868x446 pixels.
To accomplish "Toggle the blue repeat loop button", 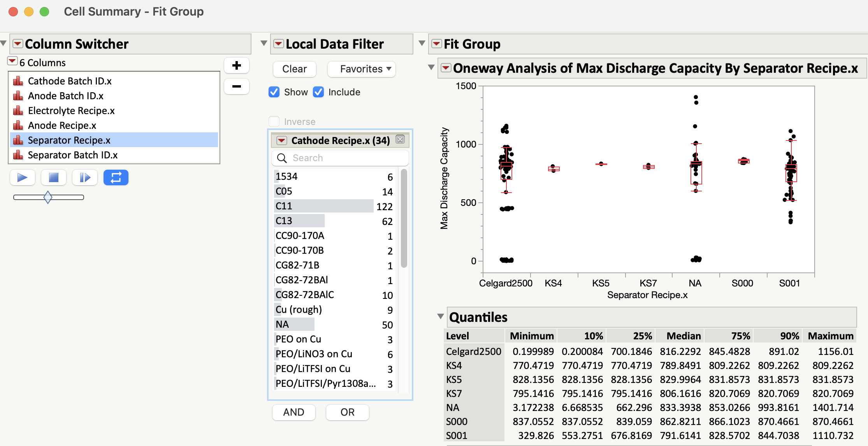I will 116,178.
